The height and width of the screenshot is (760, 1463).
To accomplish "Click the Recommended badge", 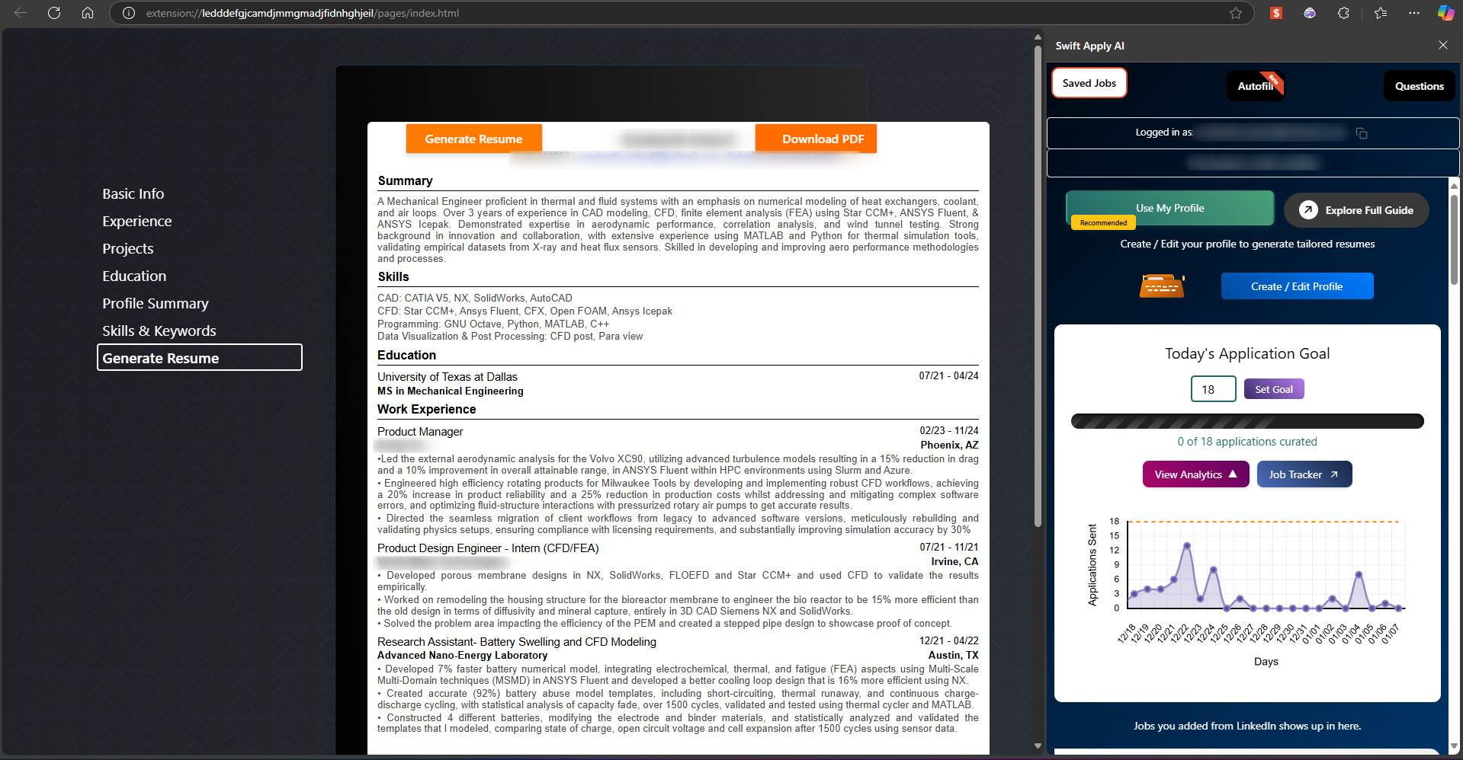I will pos(1103,223).
